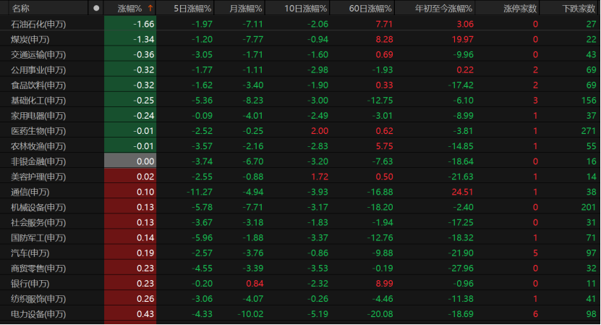Click the 5.75 sixty-day value for 农林牧渔
Image resolution: width=601 pixels, height=325 pixels.
tap(384, 146)
